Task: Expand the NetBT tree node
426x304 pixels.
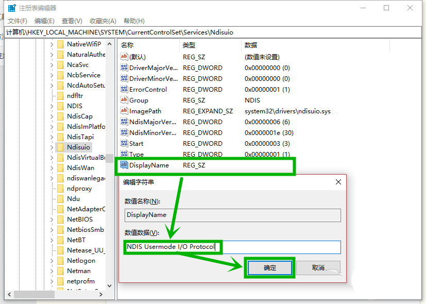Action: coord(52,240)
